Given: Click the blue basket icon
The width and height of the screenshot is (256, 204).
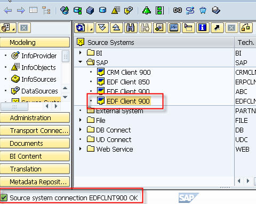Looking at the screenshot, I should click(203, 10).
